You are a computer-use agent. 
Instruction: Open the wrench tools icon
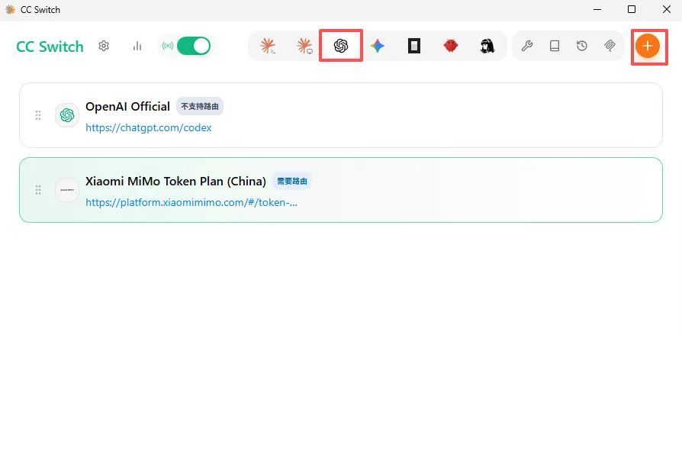pyautogui.click(x=527, y=46)
